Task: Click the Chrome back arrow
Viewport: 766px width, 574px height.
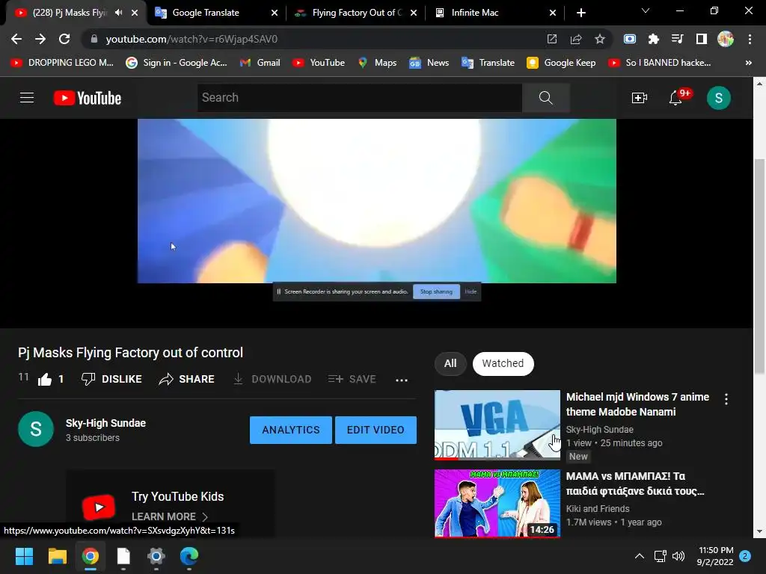Action: [16, 39]
